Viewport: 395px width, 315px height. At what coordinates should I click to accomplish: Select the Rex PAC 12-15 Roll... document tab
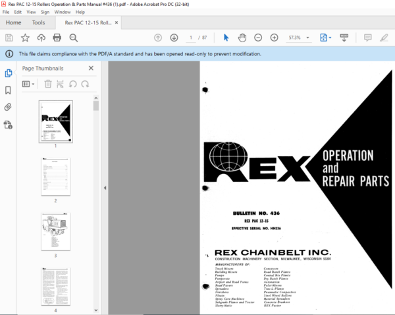88,22
